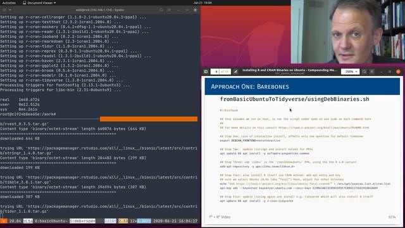The height and width of the screenshot is (228, 405).
Task: Toggle the Document Viewer sidebar pane
Action: (206, 72)
